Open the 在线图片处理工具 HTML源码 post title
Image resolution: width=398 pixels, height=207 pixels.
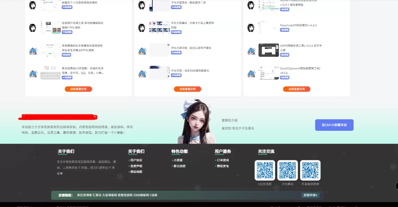click(x=82, y=25)
